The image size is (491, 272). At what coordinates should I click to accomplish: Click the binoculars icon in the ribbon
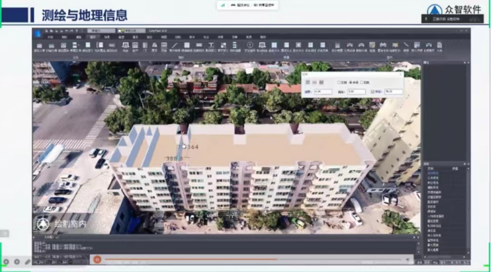point(383,45)
